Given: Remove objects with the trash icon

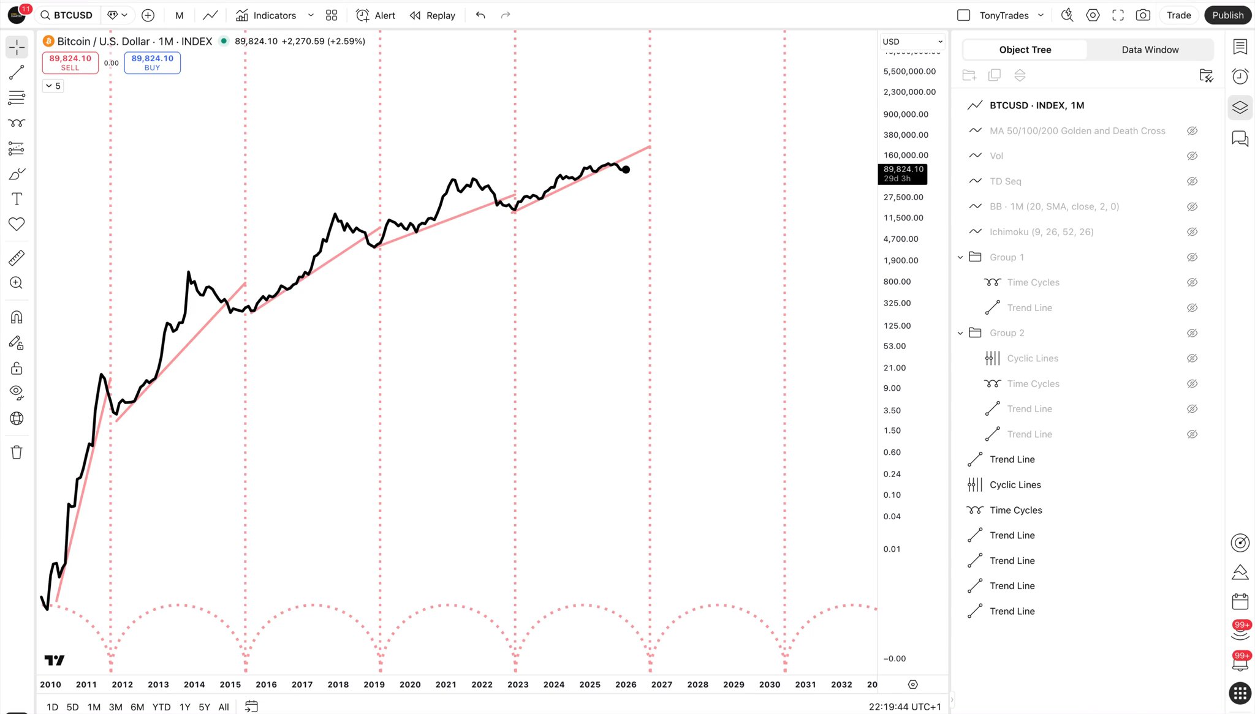Looking at the screenshot, I should click(17, 453).
